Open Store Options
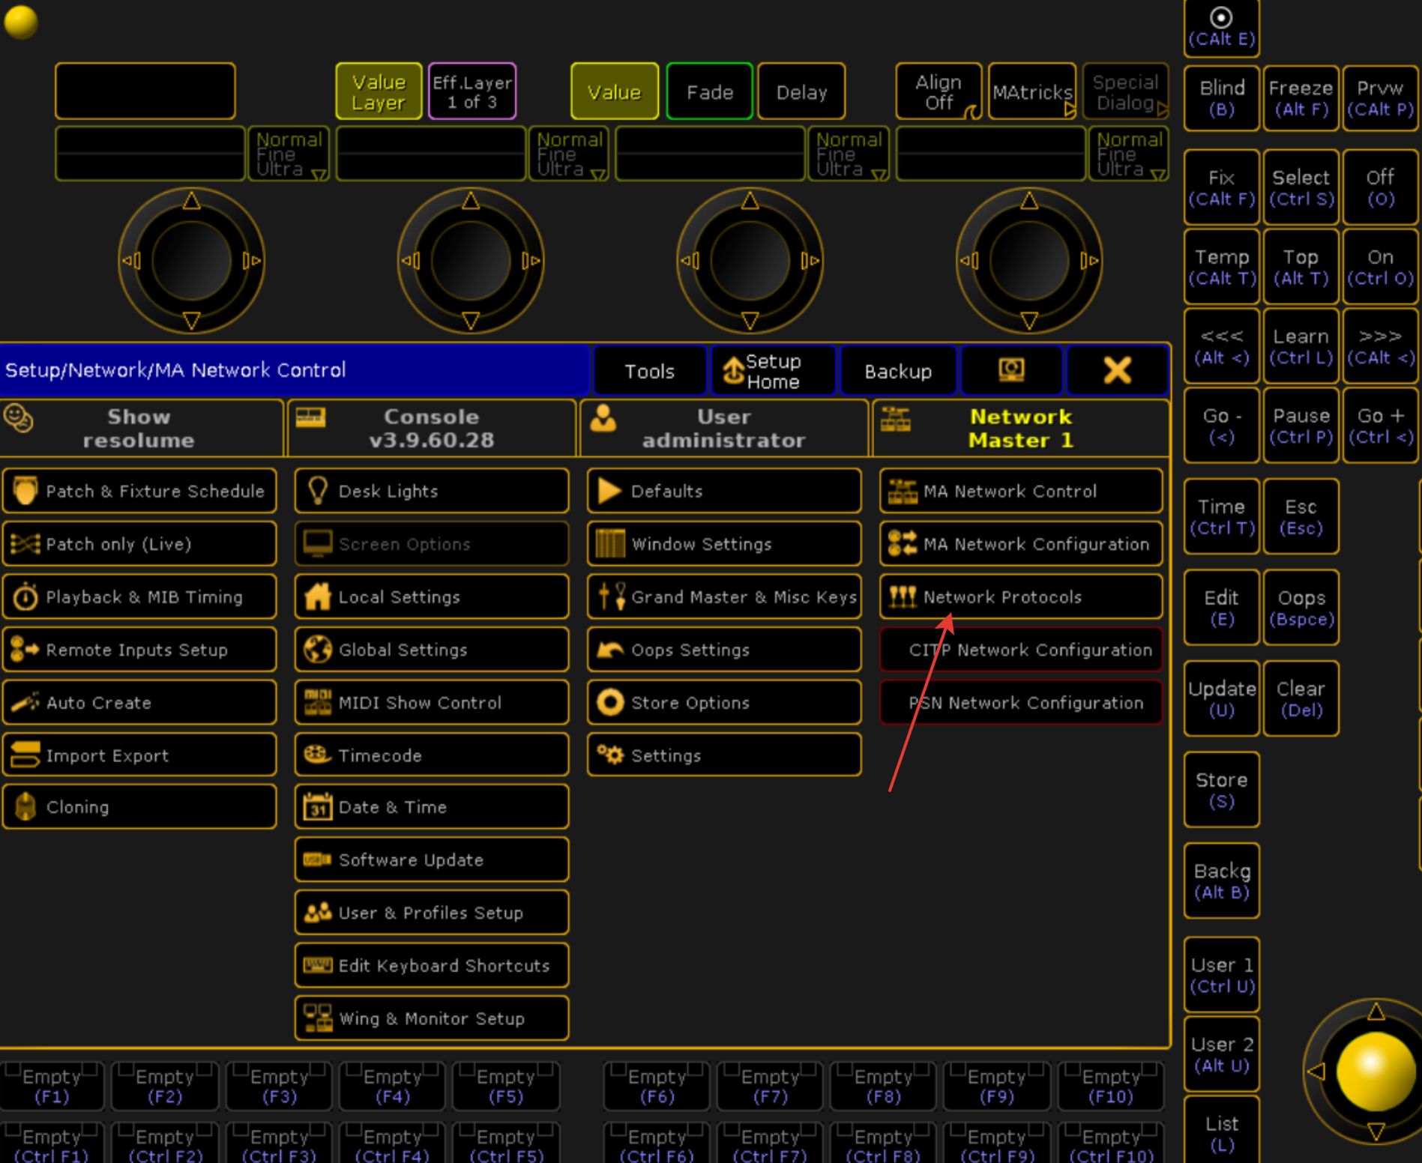Image resolution: width=1422 pixels, height=1163 pixels. click(724, 703)
